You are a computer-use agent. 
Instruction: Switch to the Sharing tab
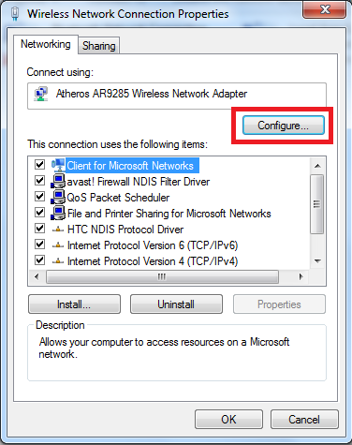pos(99,46)
